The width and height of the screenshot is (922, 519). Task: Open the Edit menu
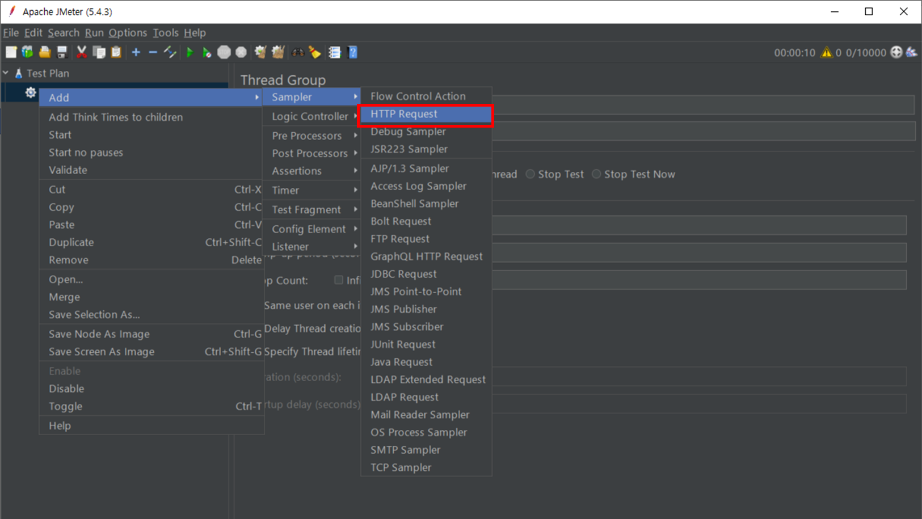pos(33,33)
